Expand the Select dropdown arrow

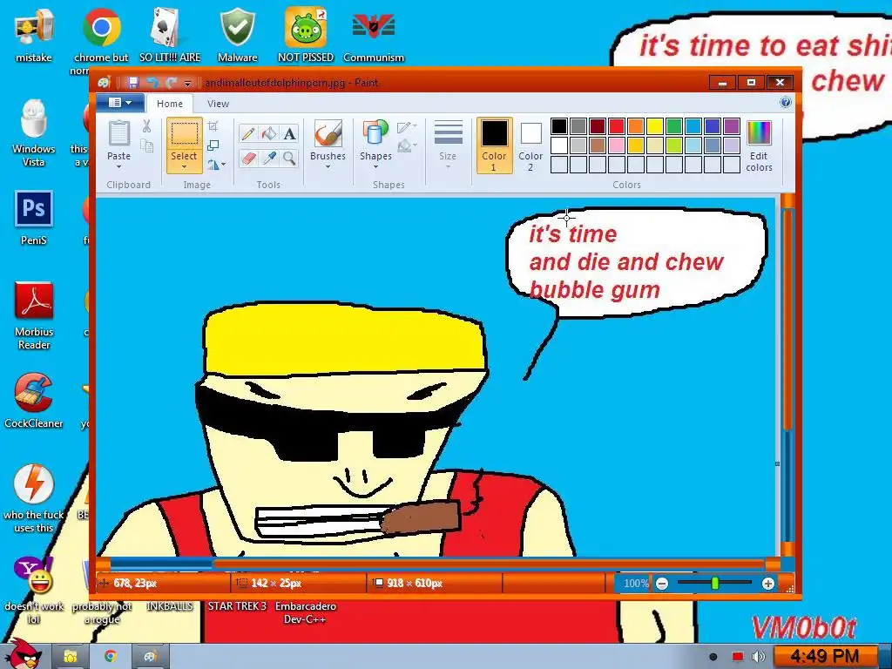pyautogui.click(x=184, y=167)
